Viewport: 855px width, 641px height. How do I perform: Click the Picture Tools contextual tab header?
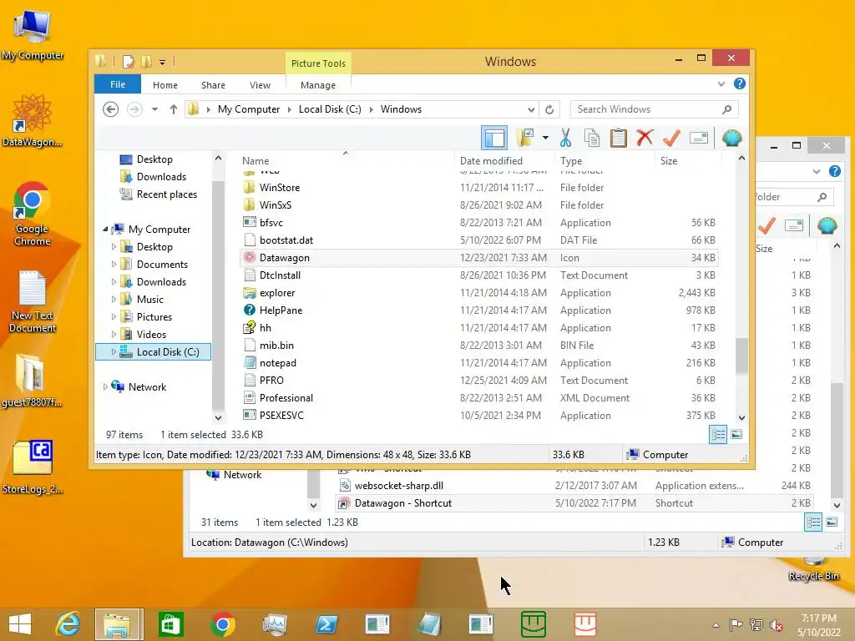point(318,63)
